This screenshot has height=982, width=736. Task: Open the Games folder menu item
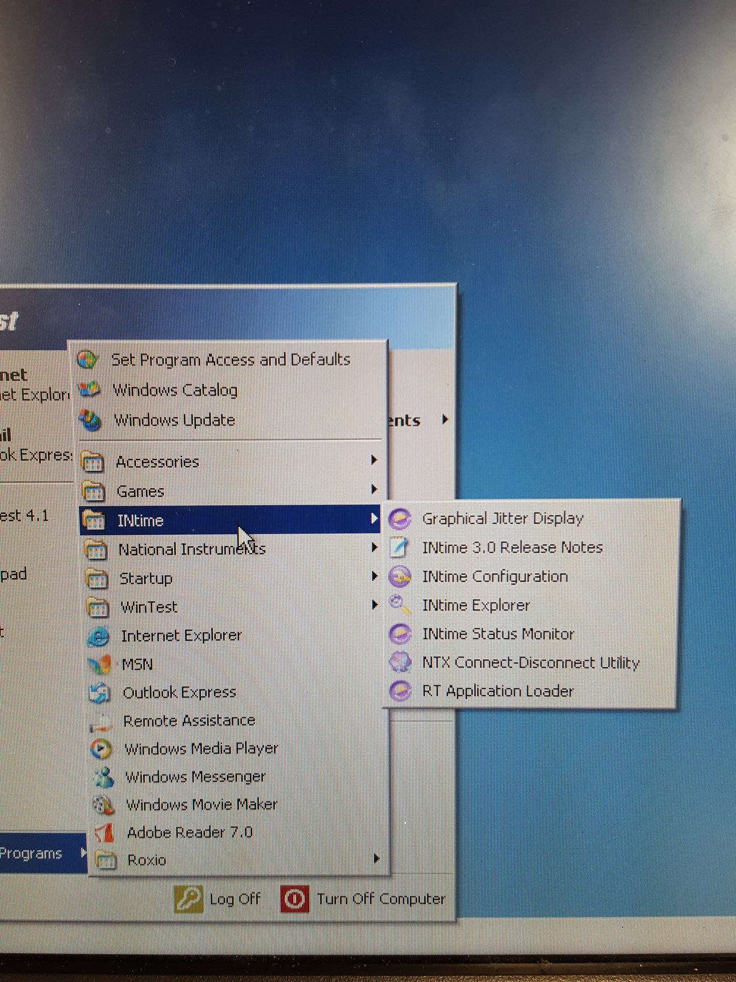coord(140,492)
